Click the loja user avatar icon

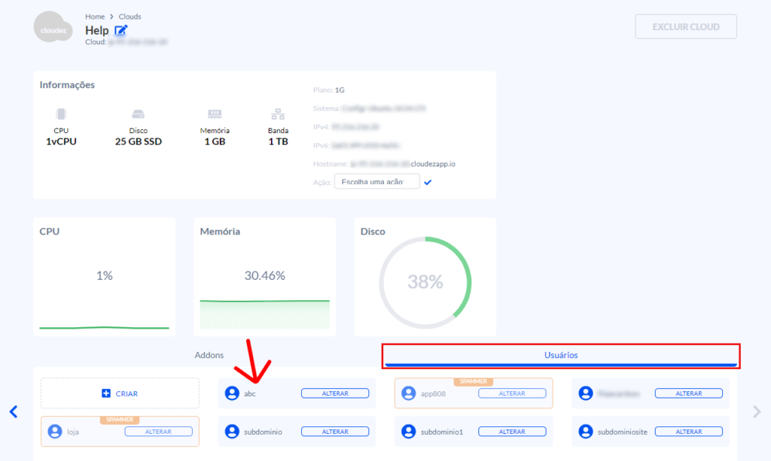coord(54,432)
